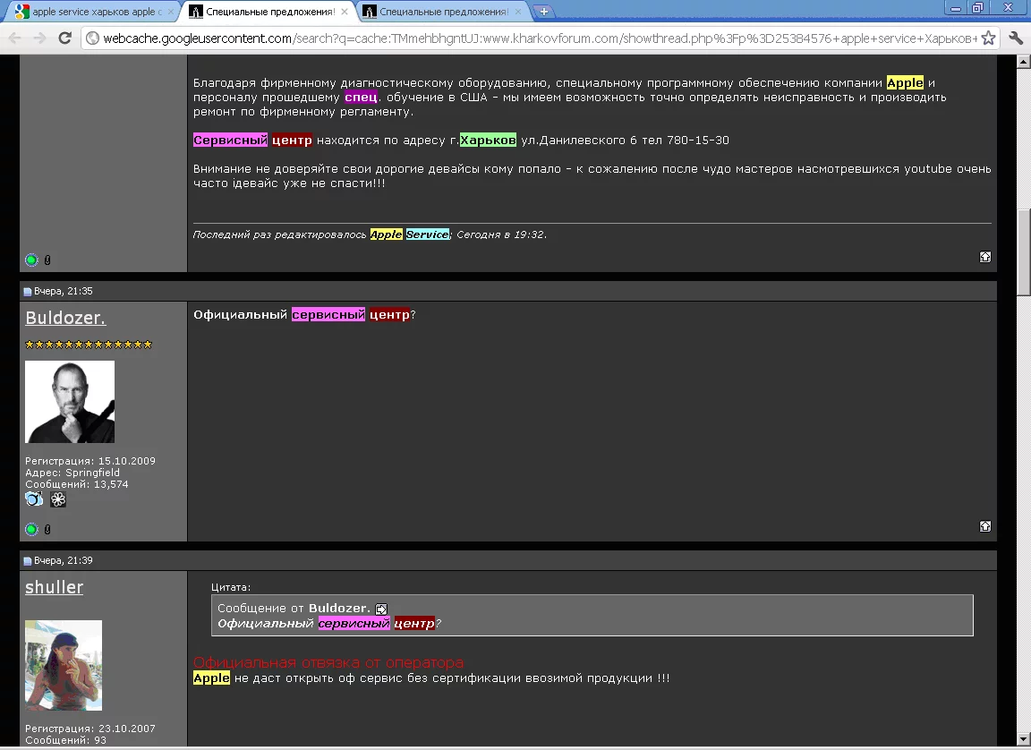Click online status icon in Buldozer.'s post
The image size is (1031, 750).
pyautogui.click(x=31, y=529)
